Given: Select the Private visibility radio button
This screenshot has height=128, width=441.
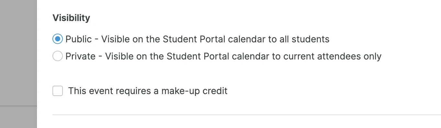Looking at the screenshot, I should point(57,56).
